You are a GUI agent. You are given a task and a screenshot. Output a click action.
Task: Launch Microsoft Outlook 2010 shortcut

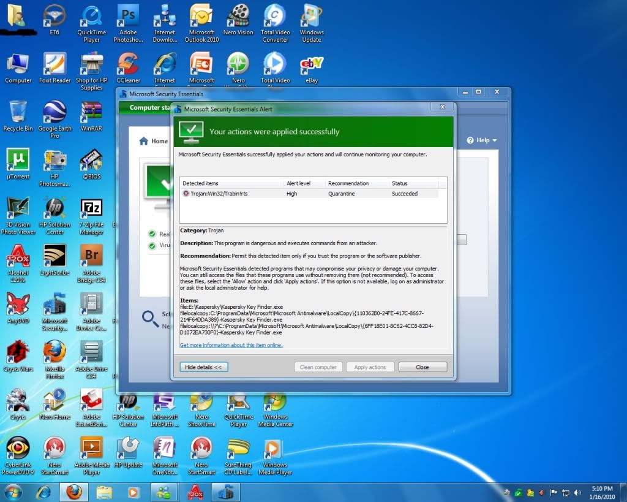[201, 23]
